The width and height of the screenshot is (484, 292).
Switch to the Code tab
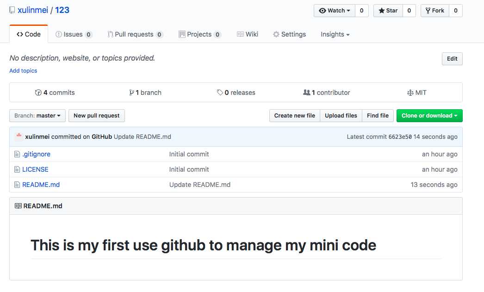(x=29, y=34)
